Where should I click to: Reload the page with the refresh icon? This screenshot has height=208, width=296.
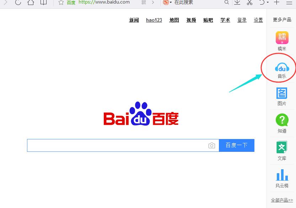(x=18, y=2)
